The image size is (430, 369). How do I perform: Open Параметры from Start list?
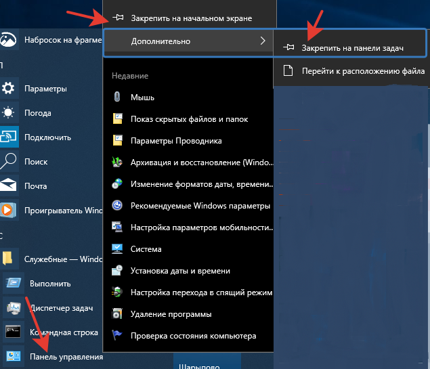45,89
